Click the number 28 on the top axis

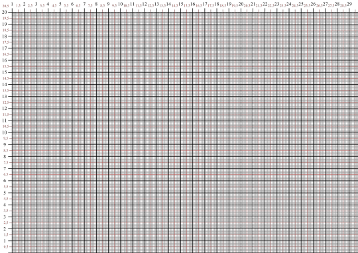(x=337, y=4)
